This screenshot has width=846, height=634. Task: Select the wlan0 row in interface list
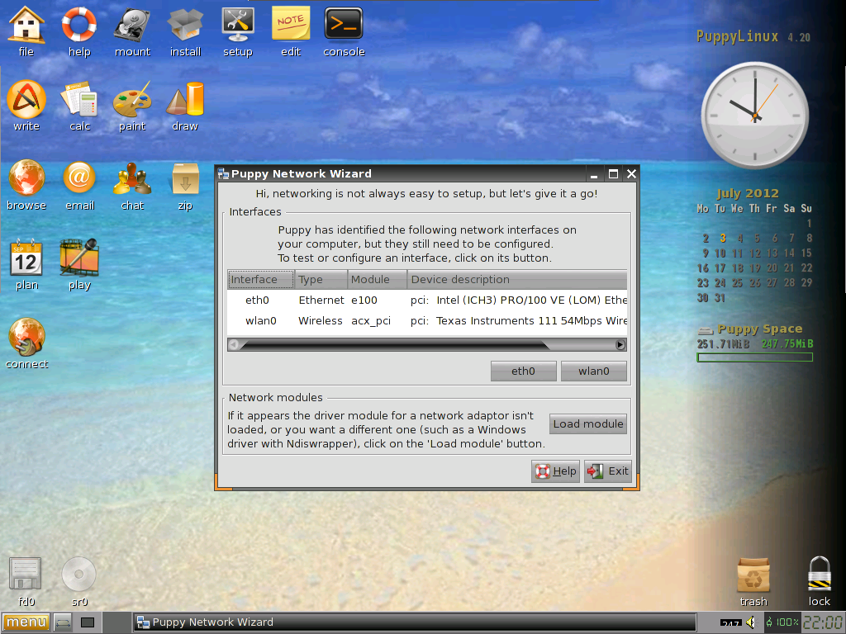coord(427,321)
